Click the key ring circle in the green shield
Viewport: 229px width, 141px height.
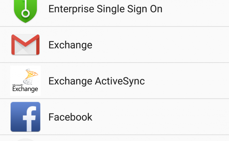[26, 13]
